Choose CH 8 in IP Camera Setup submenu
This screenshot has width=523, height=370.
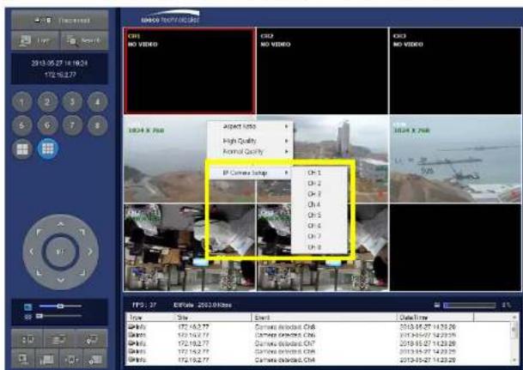pyautogui.click(x=319, y=247)
